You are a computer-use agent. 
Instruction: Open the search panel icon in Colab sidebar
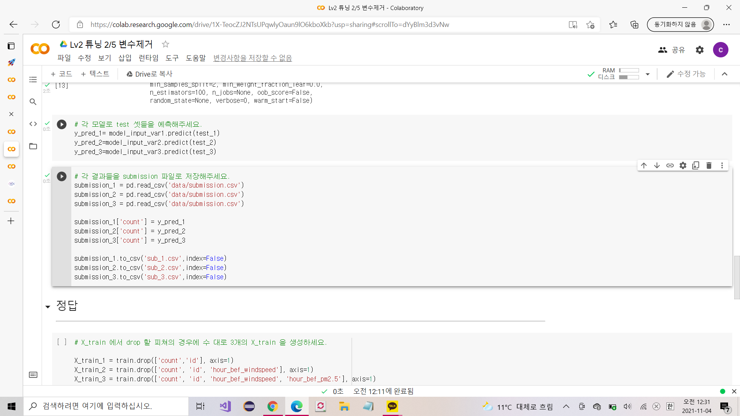(33, 102)
